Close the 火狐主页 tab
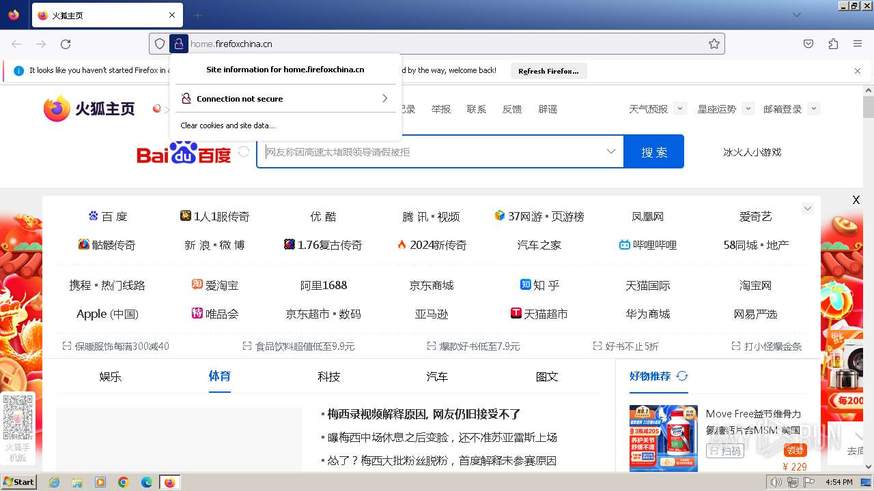Screen dimensions: 874x491 tap(172, 15)
